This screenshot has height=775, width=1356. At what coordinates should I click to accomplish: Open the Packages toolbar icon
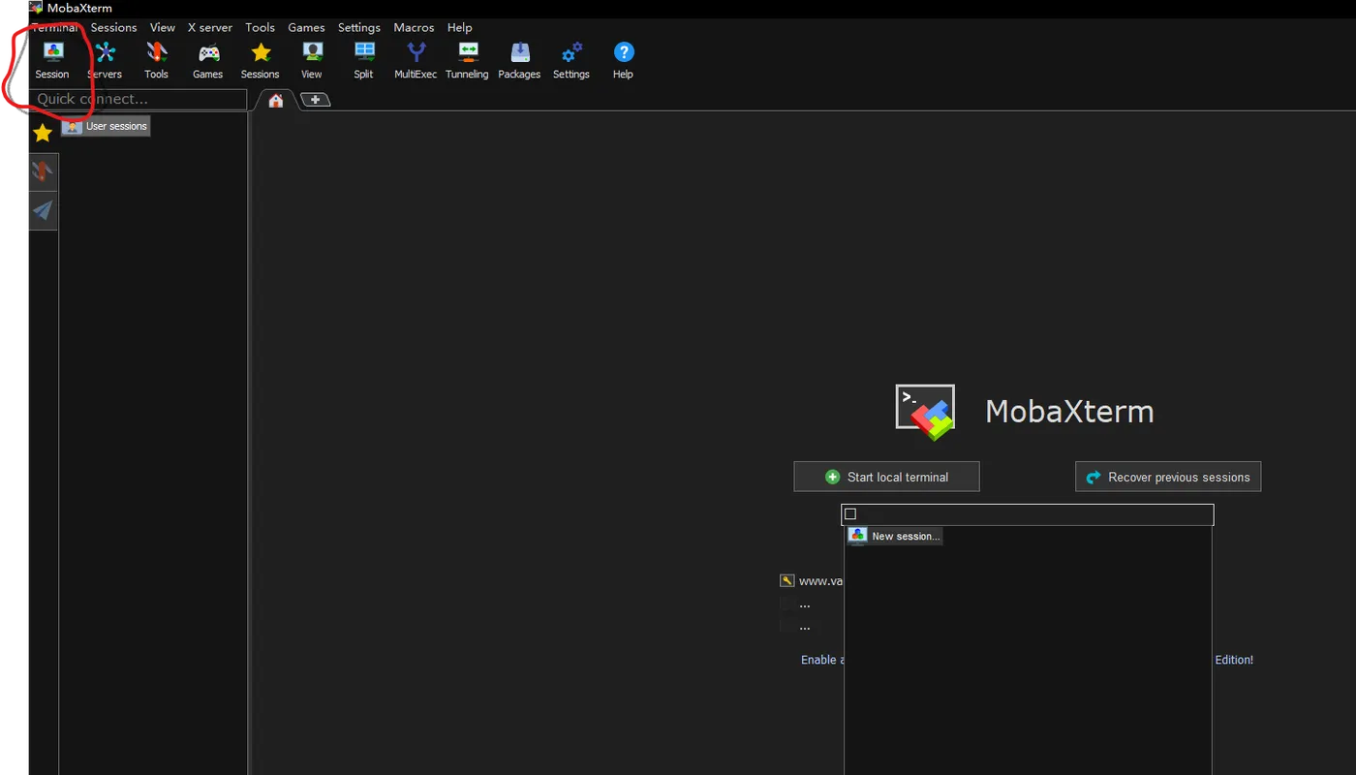click(x=519, y=60)
